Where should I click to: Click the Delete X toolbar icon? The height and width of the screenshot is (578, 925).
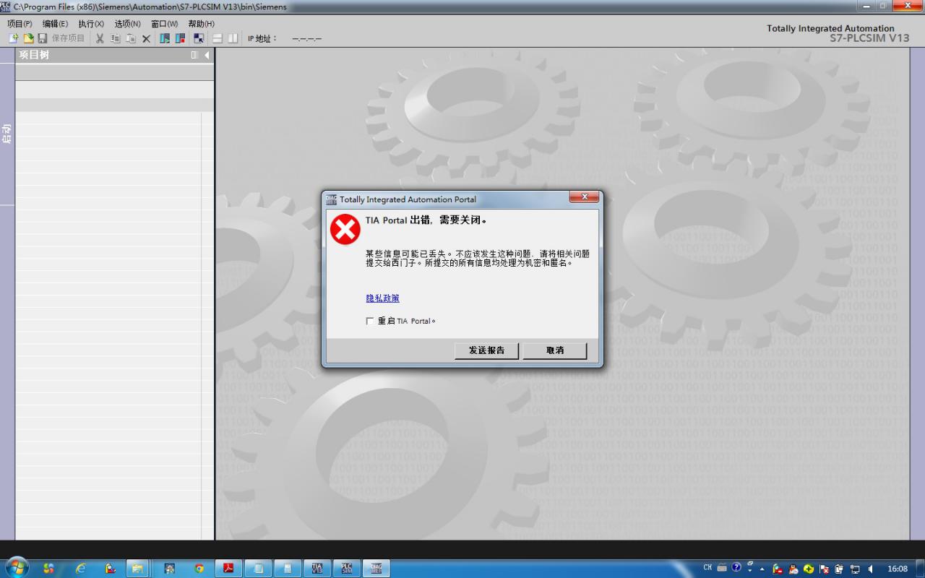(x=146, y=38)
